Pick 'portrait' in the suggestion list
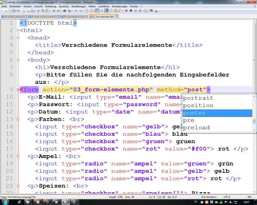 coord(217,98)
